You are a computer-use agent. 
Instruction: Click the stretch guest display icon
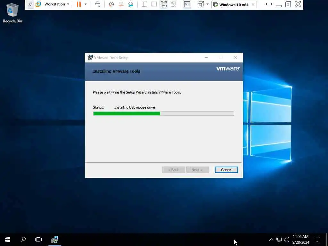coord(201,4)
